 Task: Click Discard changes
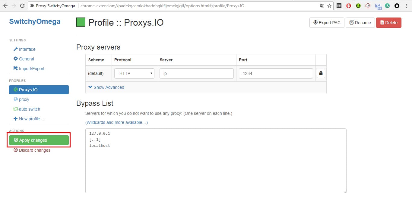coord(32,150)
